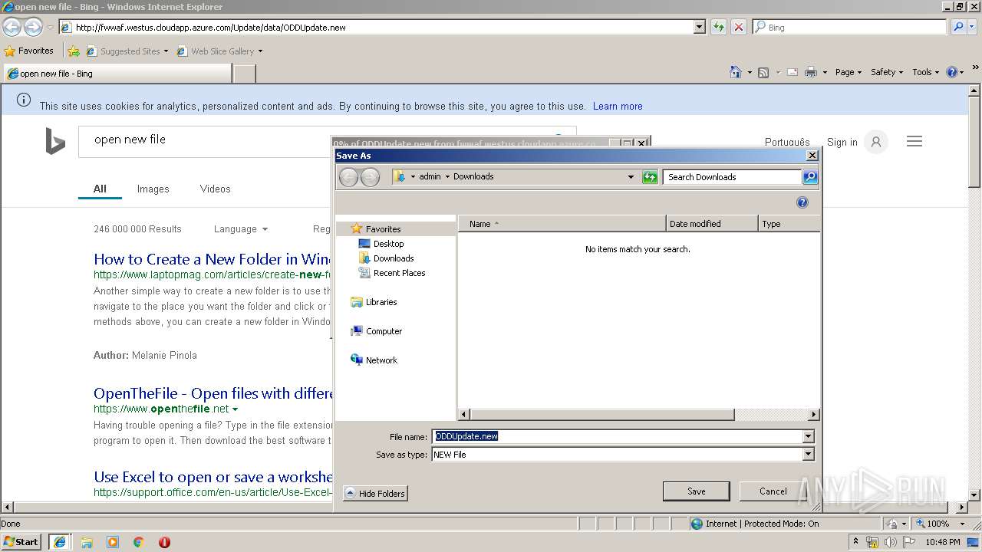Click the Favorites star button
This screenshot has width=982, height=552.
tap(29, 51)
